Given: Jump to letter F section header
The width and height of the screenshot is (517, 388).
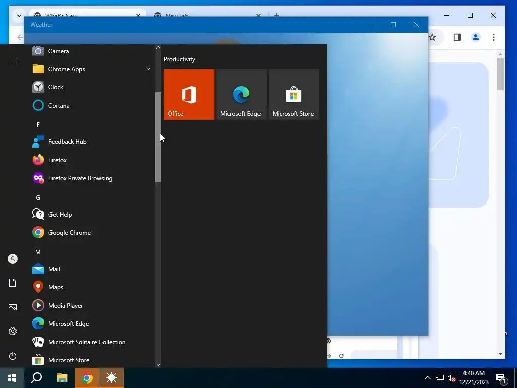Looking at the screenshot, I should [x=38, y=124].
